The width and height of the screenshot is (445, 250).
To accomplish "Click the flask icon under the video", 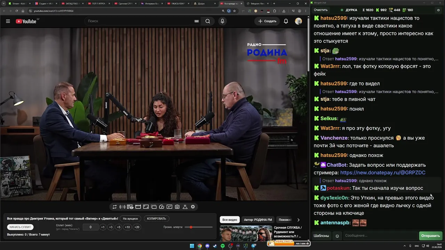I will pyautogui.click(x=185, y=207).
